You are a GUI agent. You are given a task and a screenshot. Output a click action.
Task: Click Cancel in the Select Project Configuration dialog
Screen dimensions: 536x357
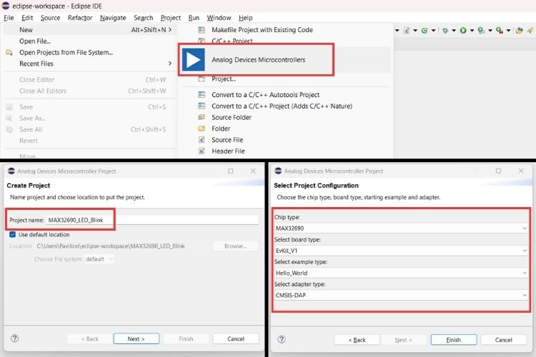pyautogui.click(x=504, y=340)
